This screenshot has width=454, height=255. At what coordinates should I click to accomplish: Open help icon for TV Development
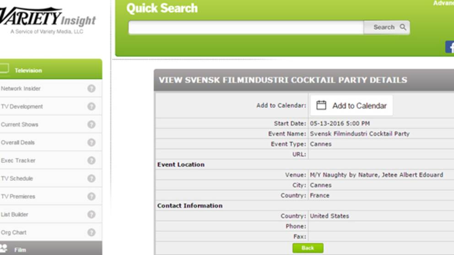point(92,106)
